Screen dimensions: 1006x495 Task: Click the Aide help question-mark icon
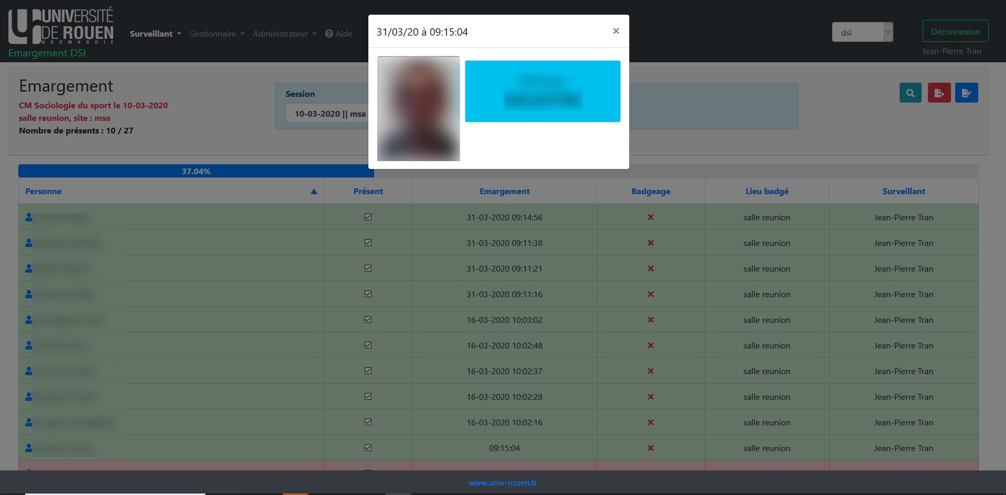coord(329,33)
